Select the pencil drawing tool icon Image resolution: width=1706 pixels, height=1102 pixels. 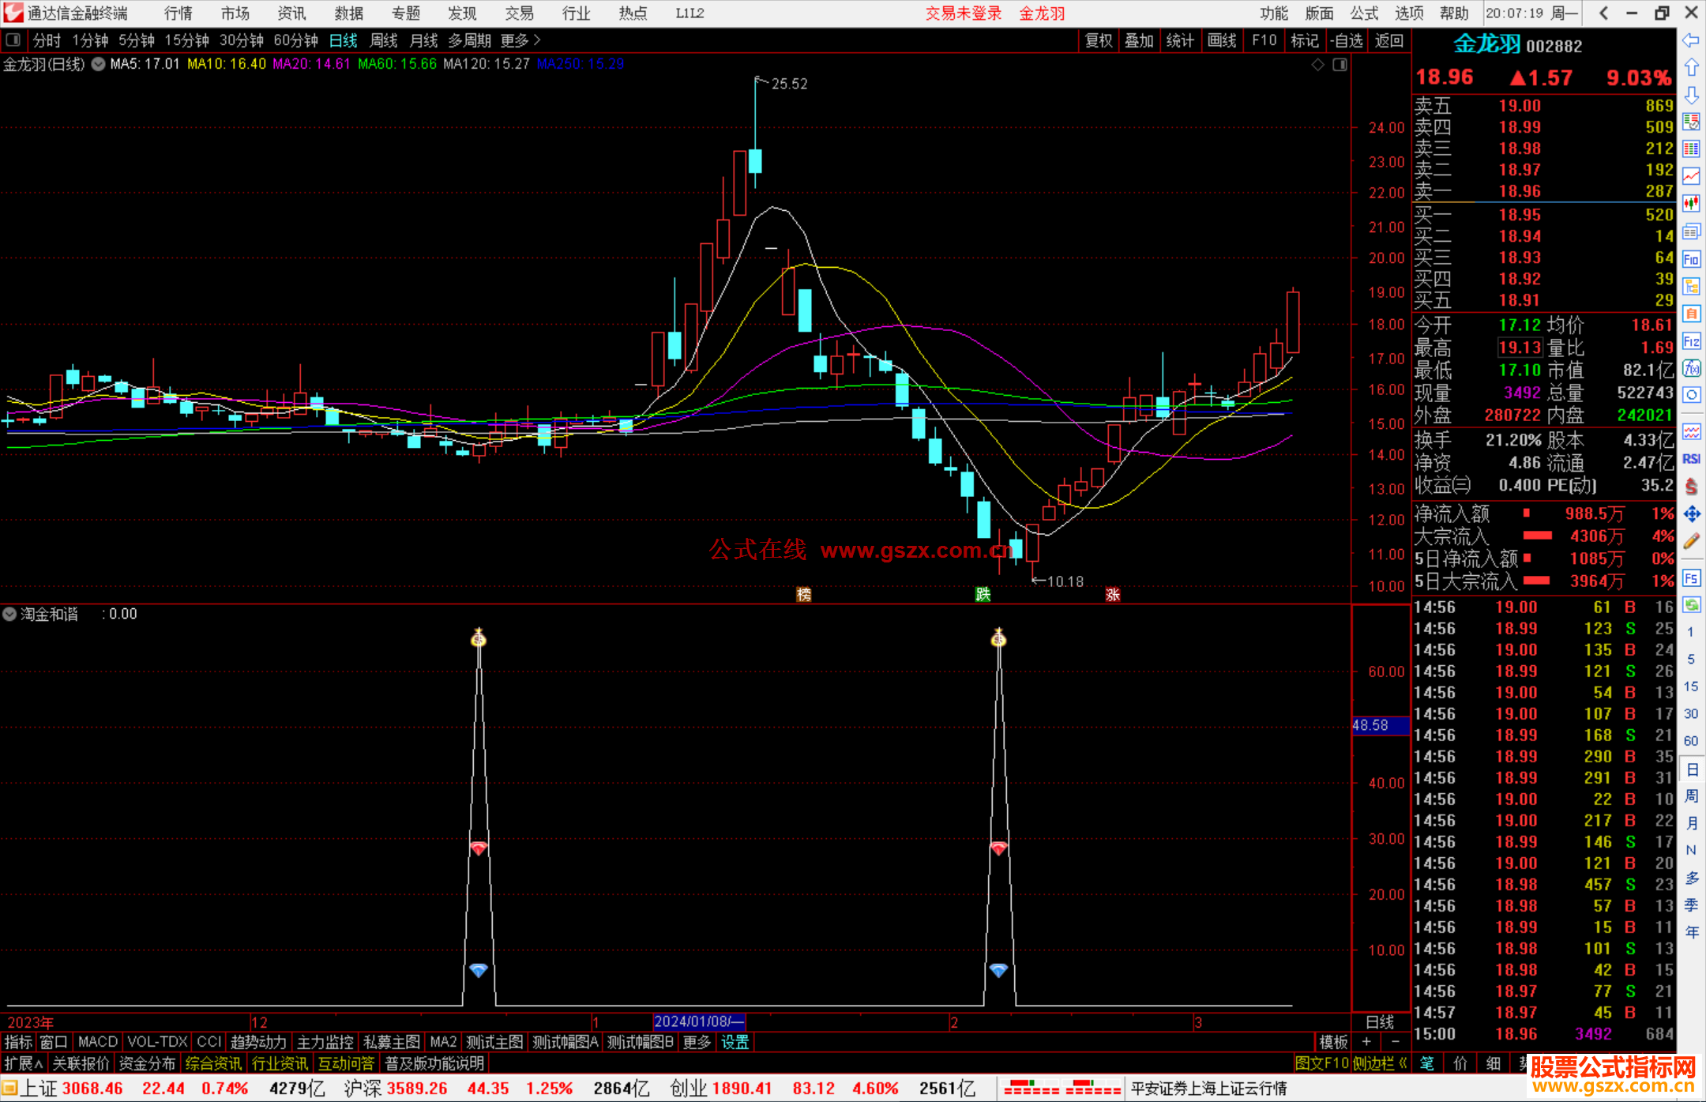click(x=1691, y=541)
